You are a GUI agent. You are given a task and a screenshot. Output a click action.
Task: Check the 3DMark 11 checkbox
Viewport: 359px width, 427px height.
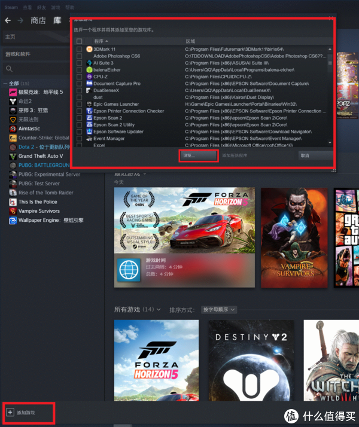coord(79,49)
